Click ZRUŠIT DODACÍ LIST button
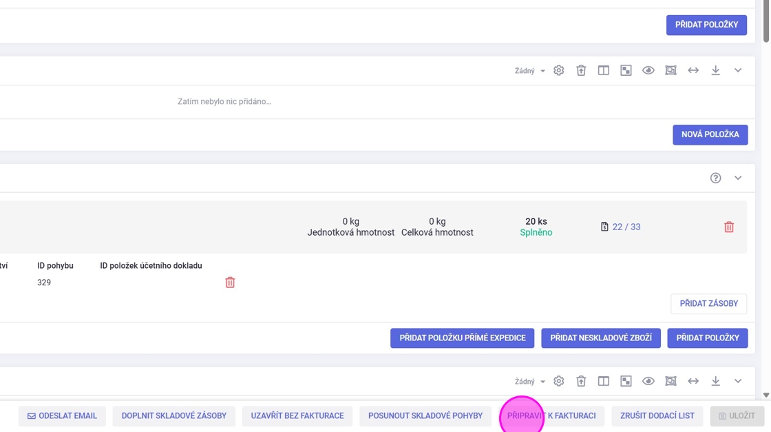This screenshot has width=771, height=432. pyautogui.click(x=657, y=415)
